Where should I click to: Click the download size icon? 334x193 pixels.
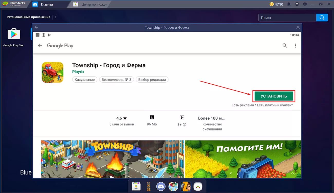(x=152, y=117)
